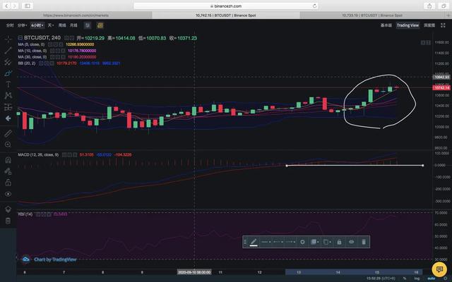Toggle auto scale button
This screenshot has height=282, width=452.
click(432, 278)
